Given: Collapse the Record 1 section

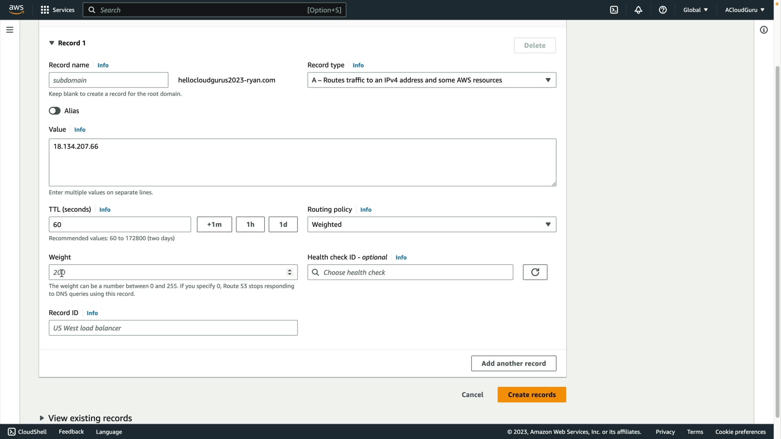Looking at the screenshot, I should click(x=52, y=43).
